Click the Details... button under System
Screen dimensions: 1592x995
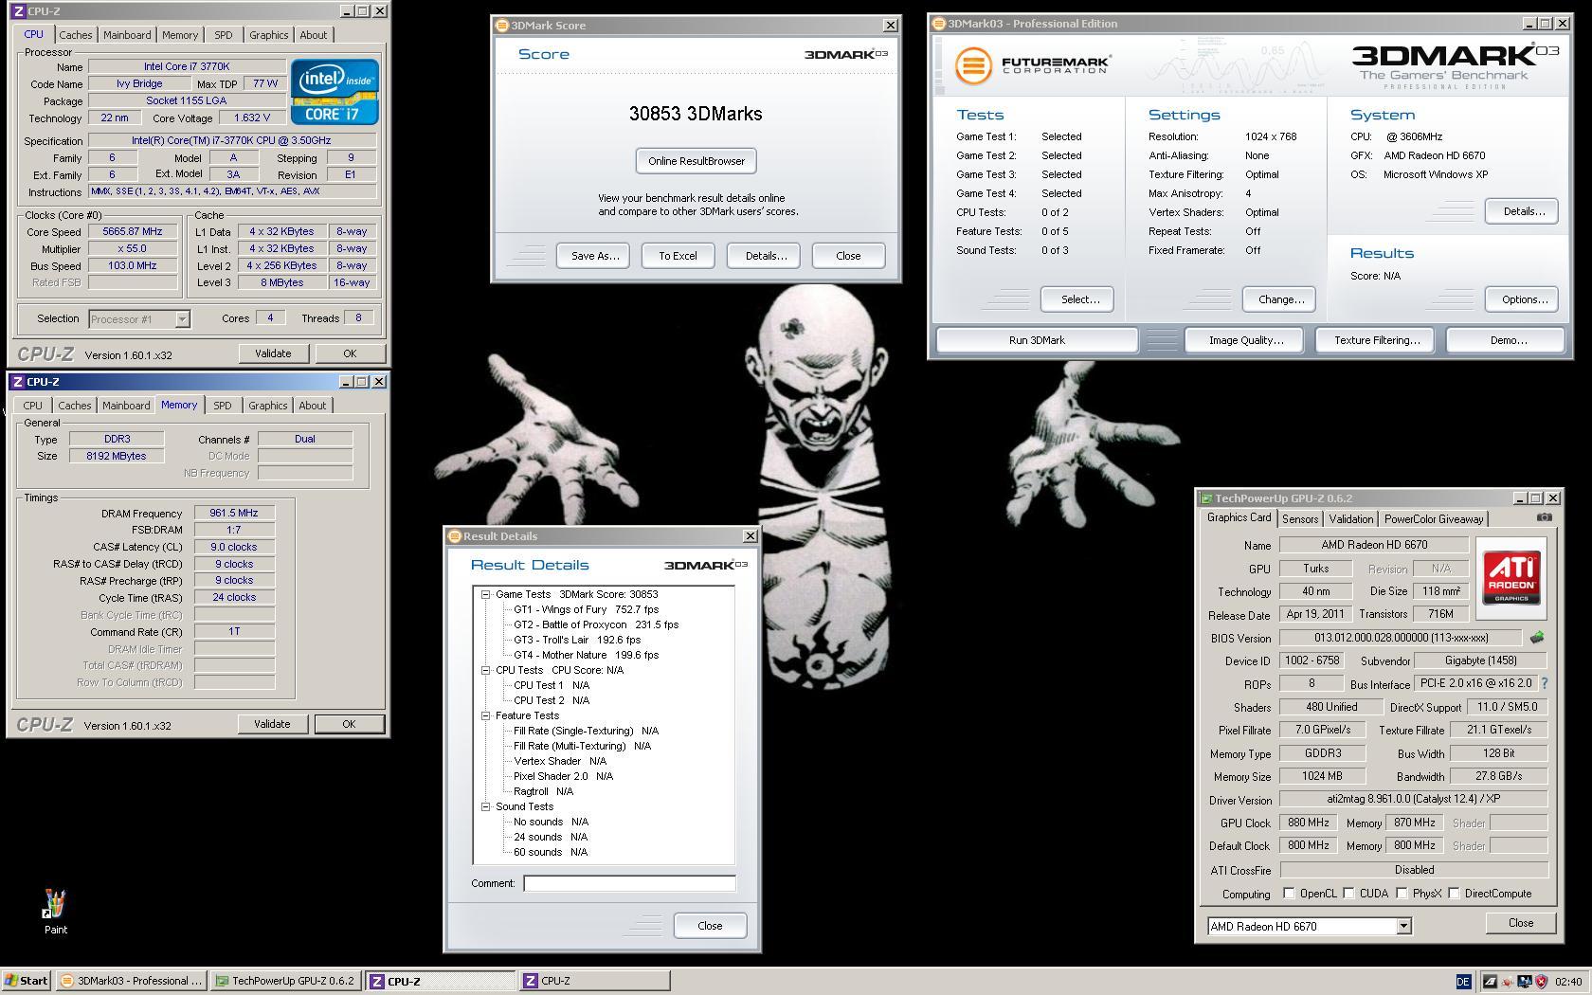[1522, 211]
